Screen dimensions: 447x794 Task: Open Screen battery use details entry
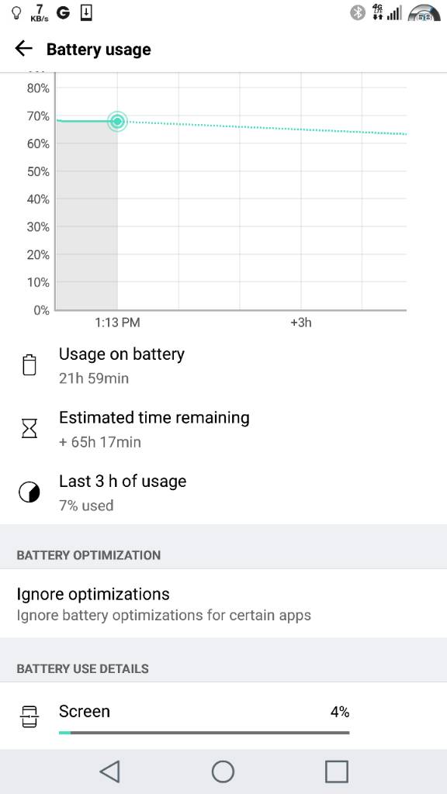point(223,716)
